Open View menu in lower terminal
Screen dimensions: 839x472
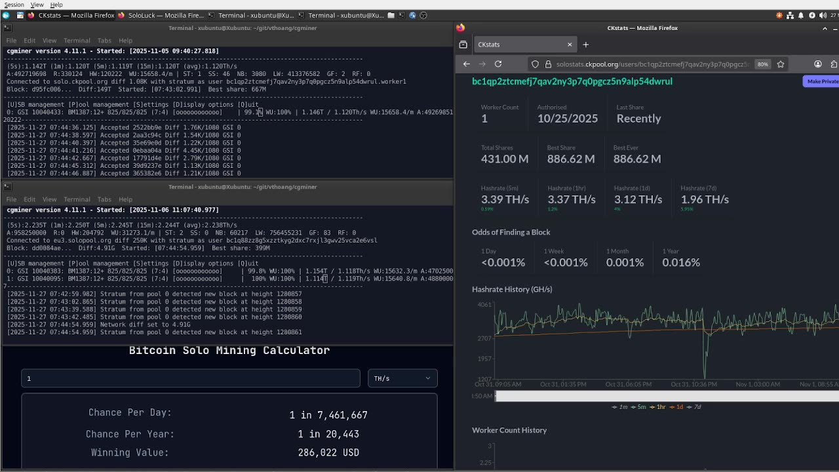(49, 199)
